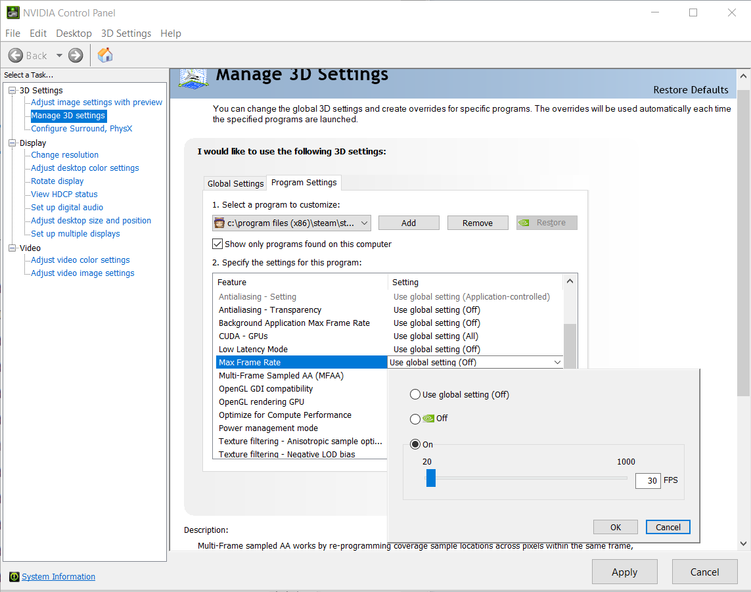Select the 'Off' radio button
The width and height of the screenshot is (751, 592).
click(415, 419)
